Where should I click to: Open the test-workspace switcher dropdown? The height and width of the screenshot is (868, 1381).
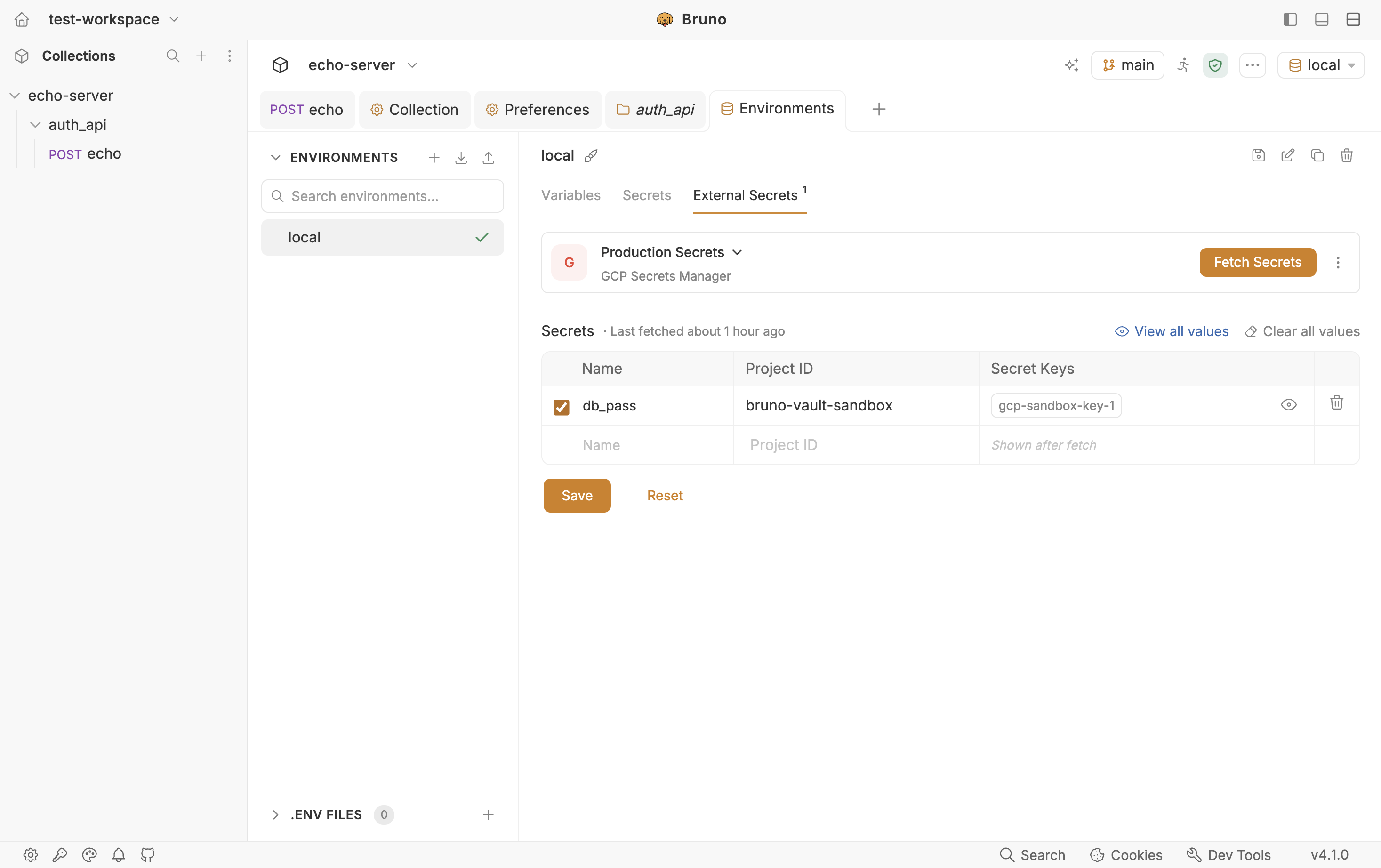point(114,19)
